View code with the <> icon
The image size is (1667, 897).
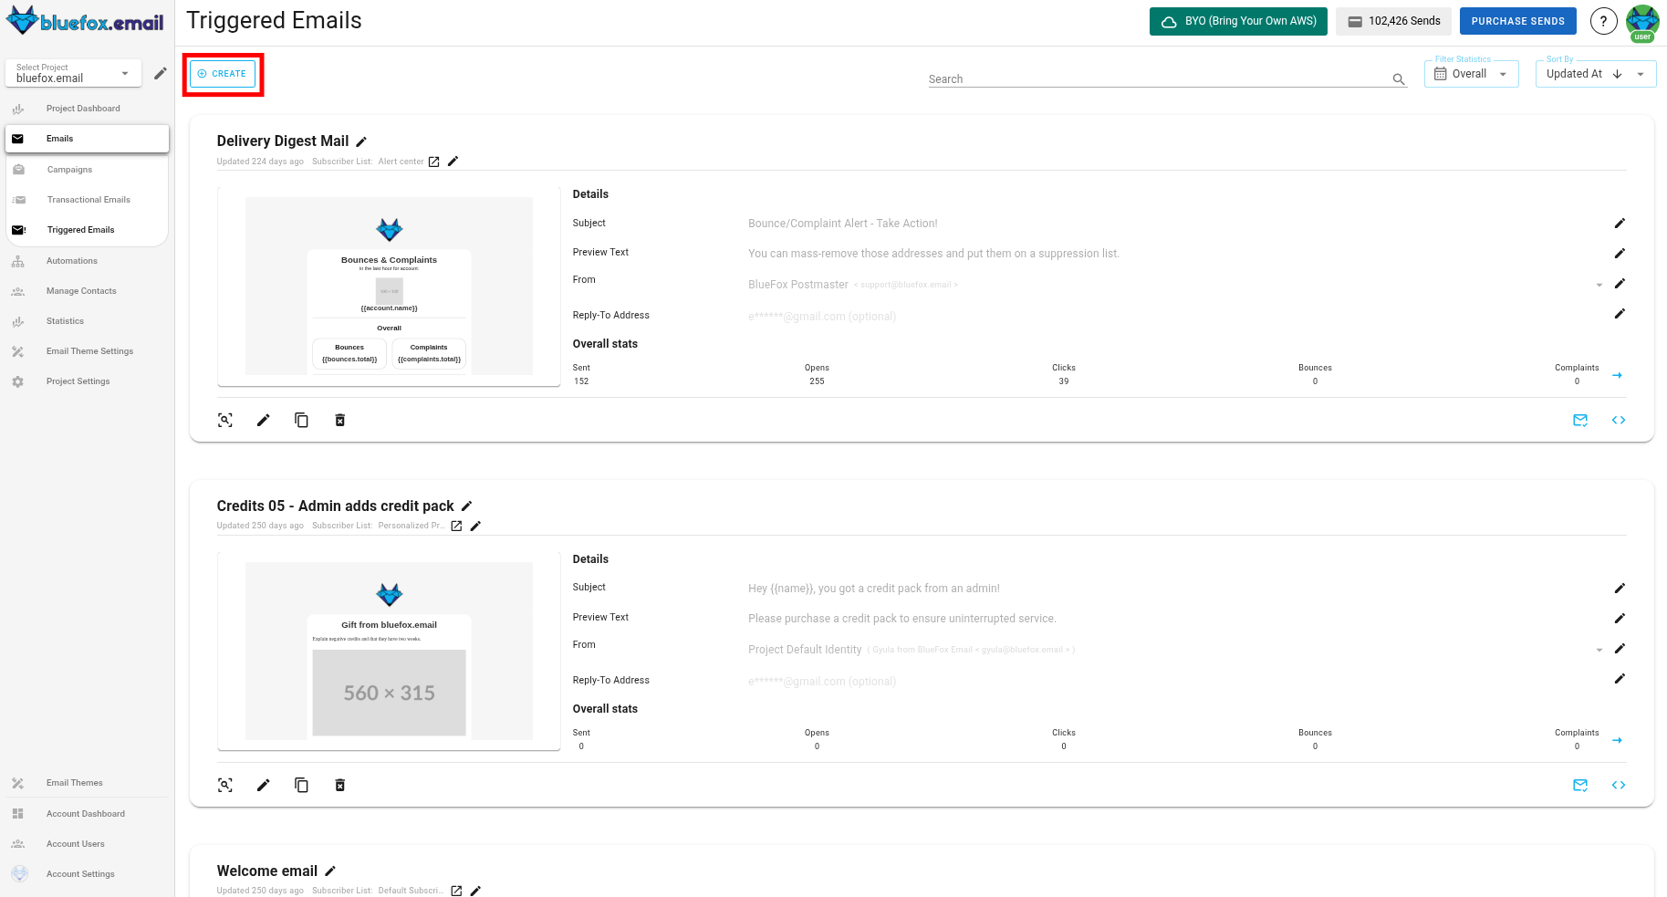(1619, 420)
